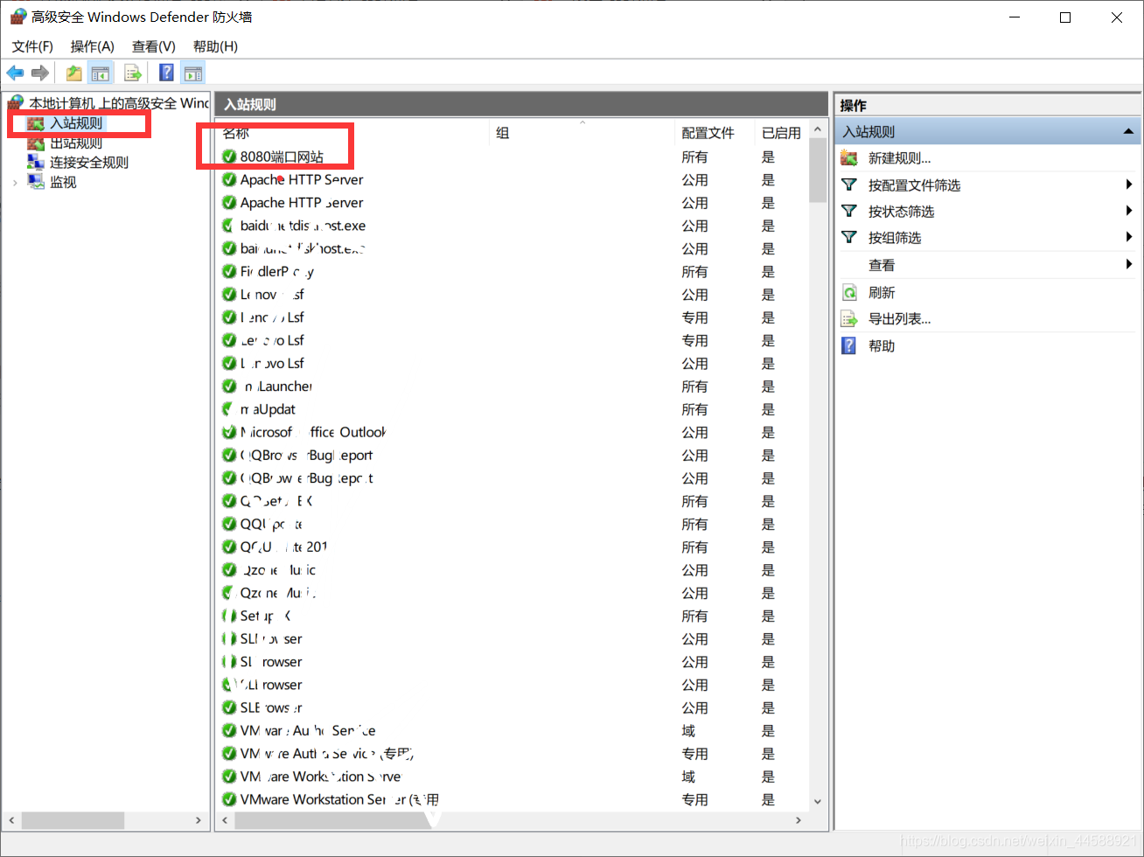Click the 新建规则 brick wall icon
1144x857 pixels.
849,158
